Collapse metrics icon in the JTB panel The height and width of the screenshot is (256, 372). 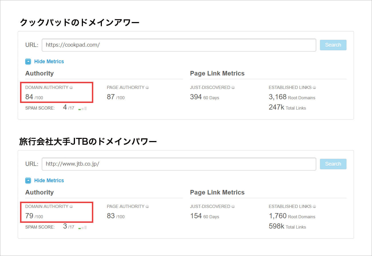tap(28, 180)
